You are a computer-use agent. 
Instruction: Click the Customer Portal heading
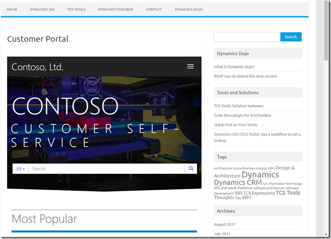pos(38,39)
